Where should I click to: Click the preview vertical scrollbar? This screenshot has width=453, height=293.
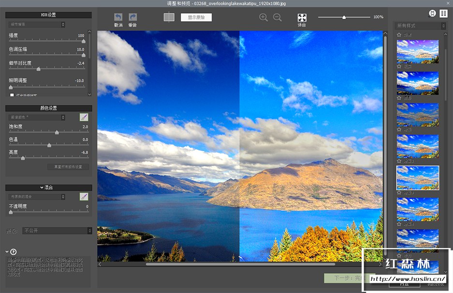pos(385,146)
